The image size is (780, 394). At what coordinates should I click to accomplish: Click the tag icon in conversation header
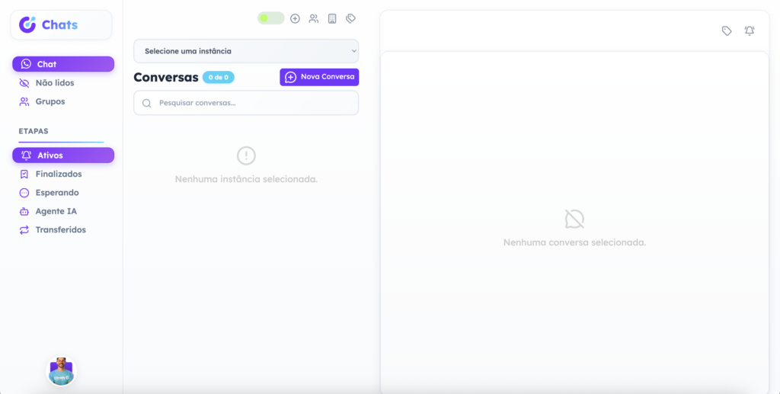click(727, 30)
